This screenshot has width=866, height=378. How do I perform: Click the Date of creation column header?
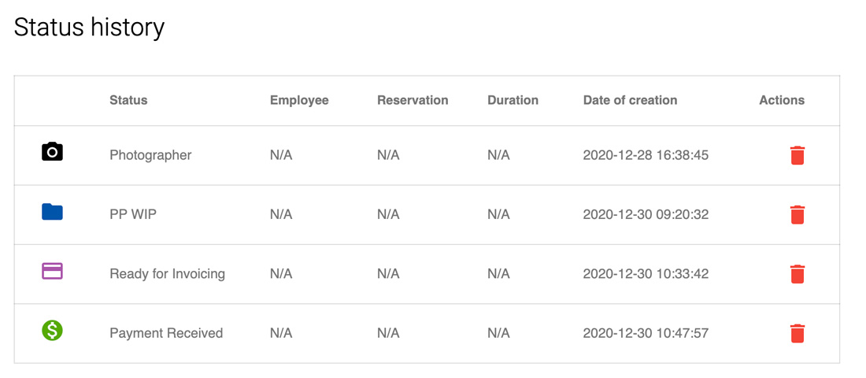coord(630,100)
